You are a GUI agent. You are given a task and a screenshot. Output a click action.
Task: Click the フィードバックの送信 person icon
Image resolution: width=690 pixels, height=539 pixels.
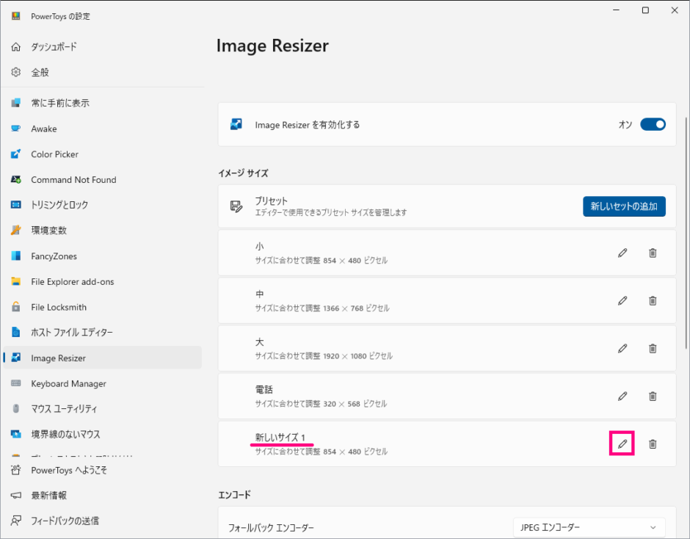(x=16, y=521)
